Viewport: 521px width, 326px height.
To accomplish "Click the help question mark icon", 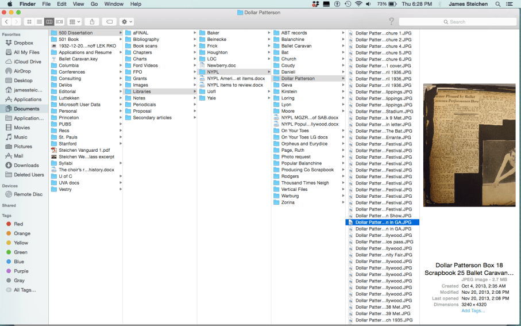I will (391, 22).
